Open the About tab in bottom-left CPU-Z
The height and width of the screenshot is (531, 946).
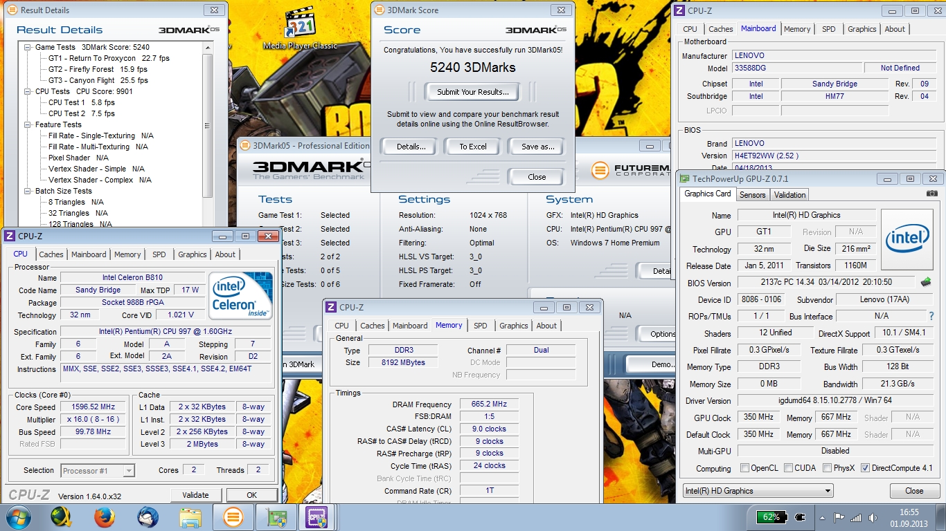pos(225,254)
